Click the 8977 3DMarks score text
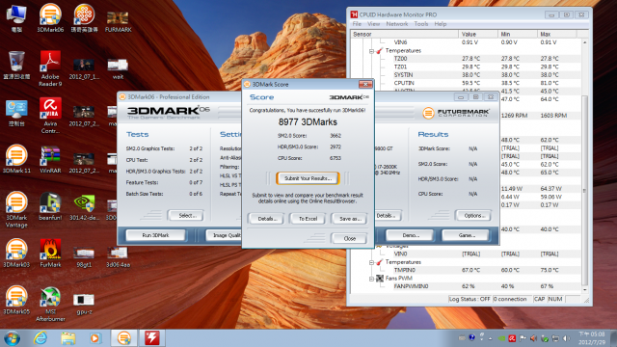 308,122
